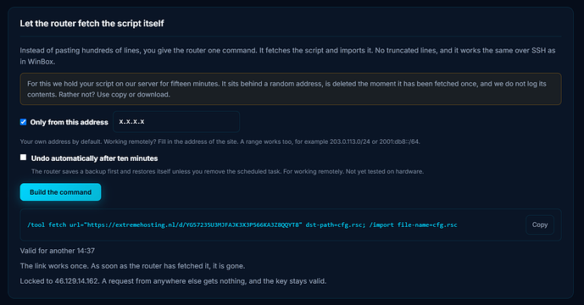Copy the generated fetch command
584x305 pixels.
540,225
